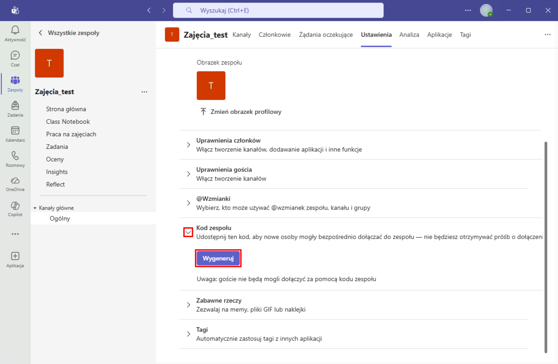Select the Ogólny channel
The height and width of the screenshot is (364, 558).
coord(60,218)
